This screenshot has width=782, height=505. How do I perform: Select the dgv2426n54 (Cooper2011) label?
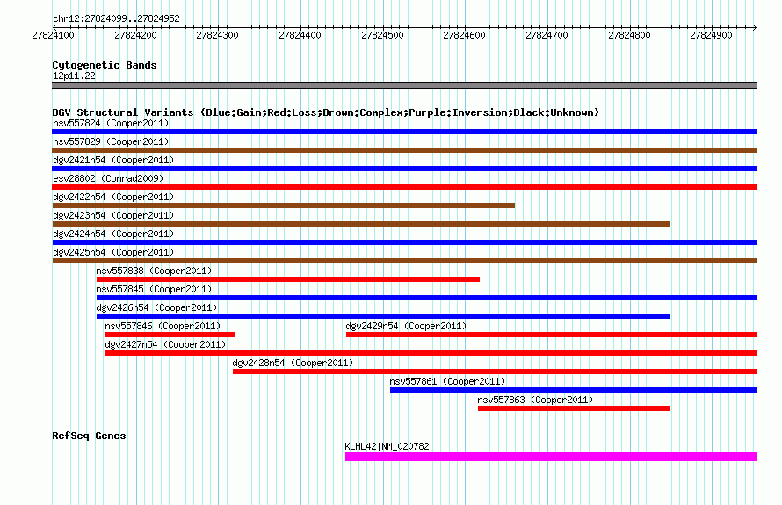156,307
